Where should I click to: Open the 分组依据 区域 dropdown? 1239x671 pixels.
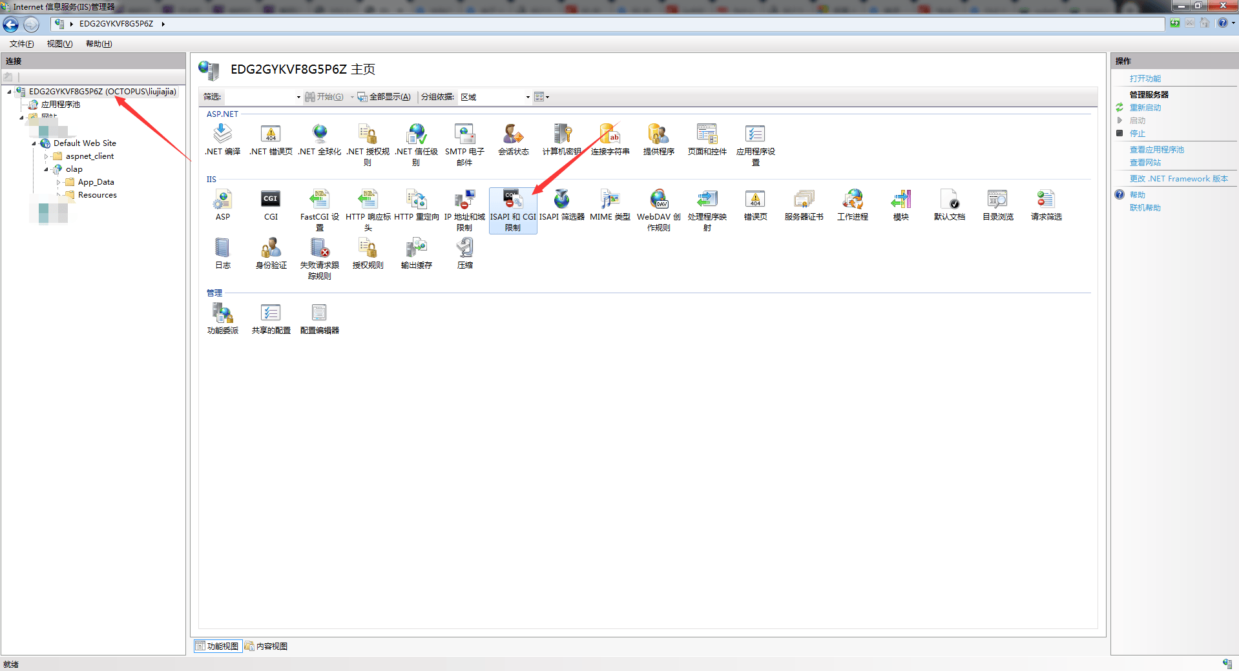click(x=495, y=97)
